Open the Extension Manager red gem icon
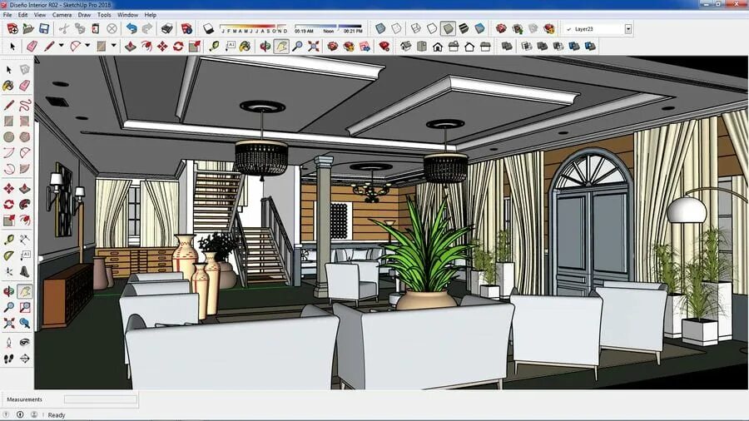This screenshot has height=421, width=749. pyautogui.click(x=384, y=47)
